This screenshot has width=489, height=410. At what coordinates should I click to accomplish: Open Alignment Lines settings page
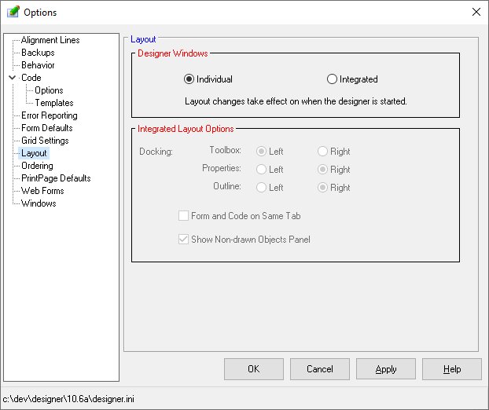click(50, 40)
